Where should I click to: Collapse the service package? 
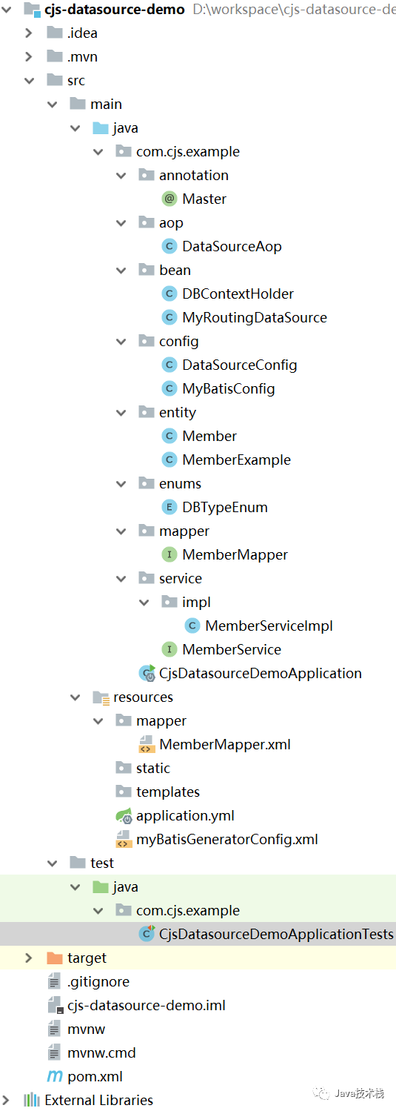point(121,578)
